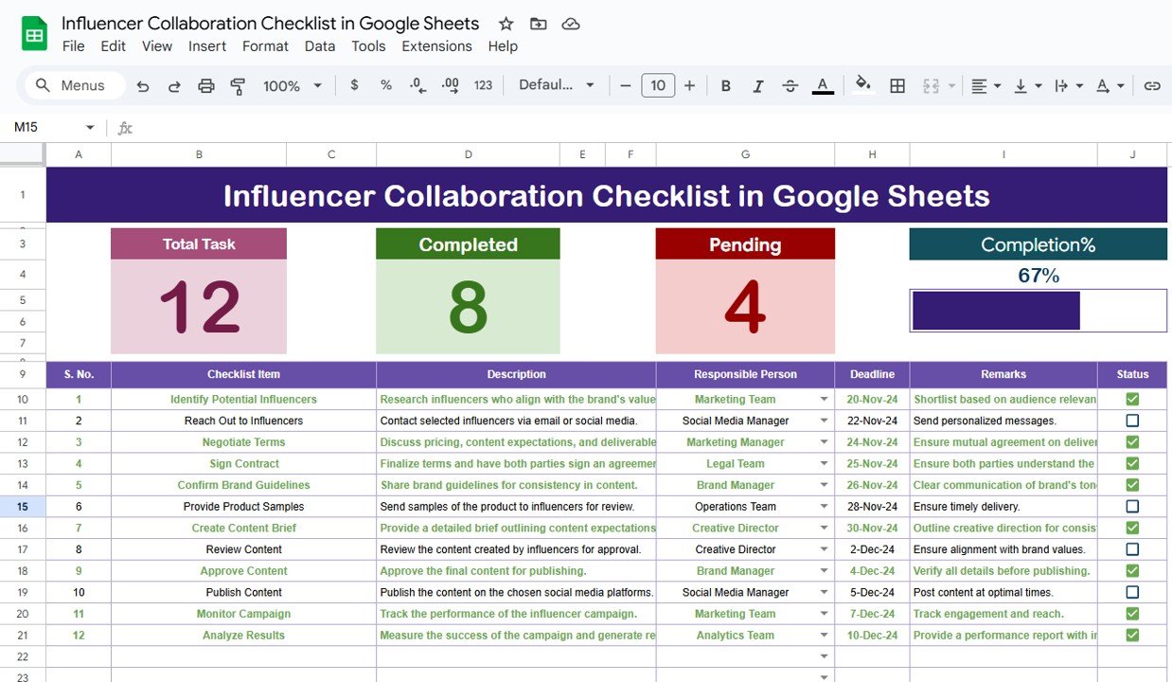Screen dimensions: 1172x682
Task: Click the Google Sheets logo icon
Action: point(35,35)
